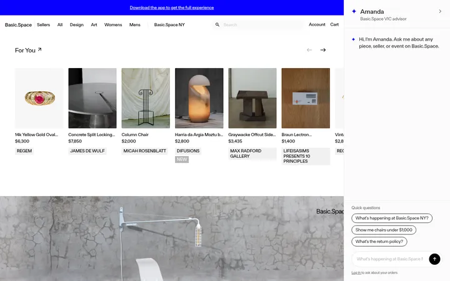Open the For You heading
Viewport: 450px width, 281px height.
click(x=25, y=50)
